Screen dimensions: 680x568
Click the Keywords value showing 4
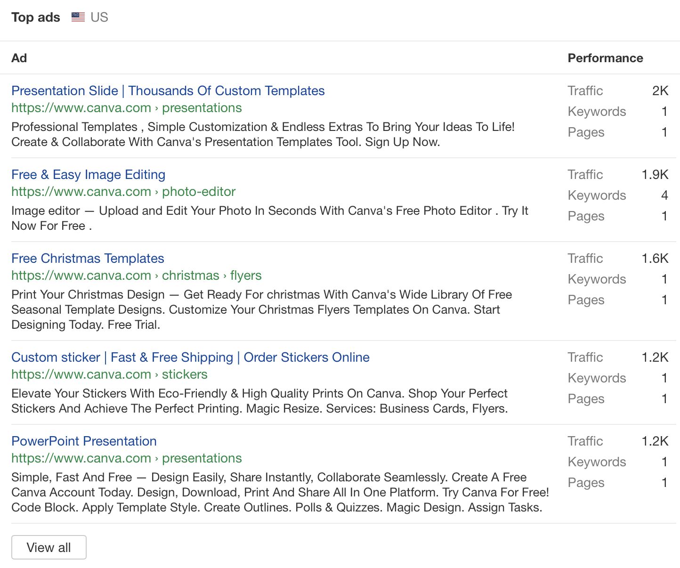click(664, 195)
